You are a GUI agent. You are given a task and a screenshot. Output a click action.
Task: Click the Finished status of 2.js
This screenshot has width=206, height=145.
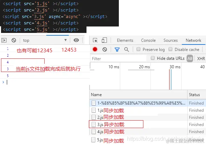196,117
